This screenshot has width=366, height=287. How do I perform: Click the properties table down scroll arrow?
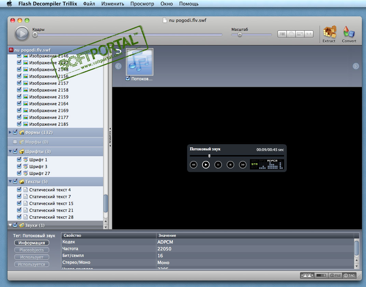(x=356, y=266)
